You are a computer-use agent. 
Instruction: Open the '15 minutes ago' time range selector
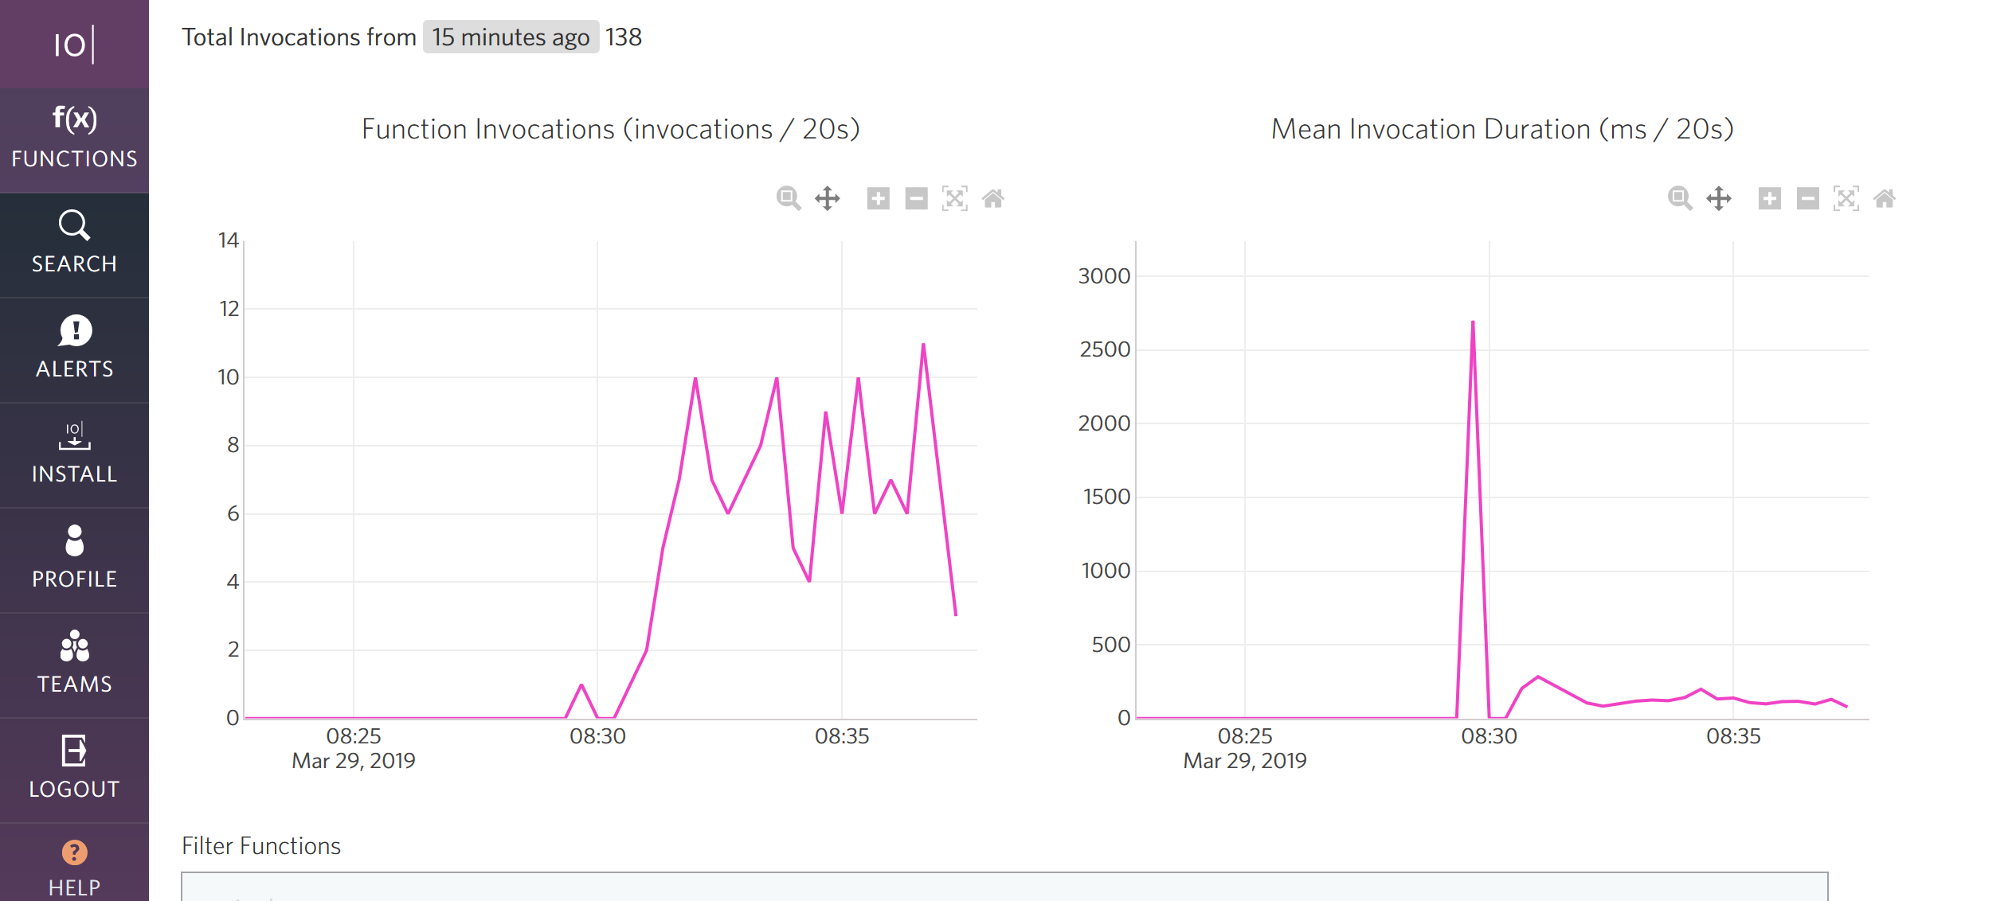[511, 37]
